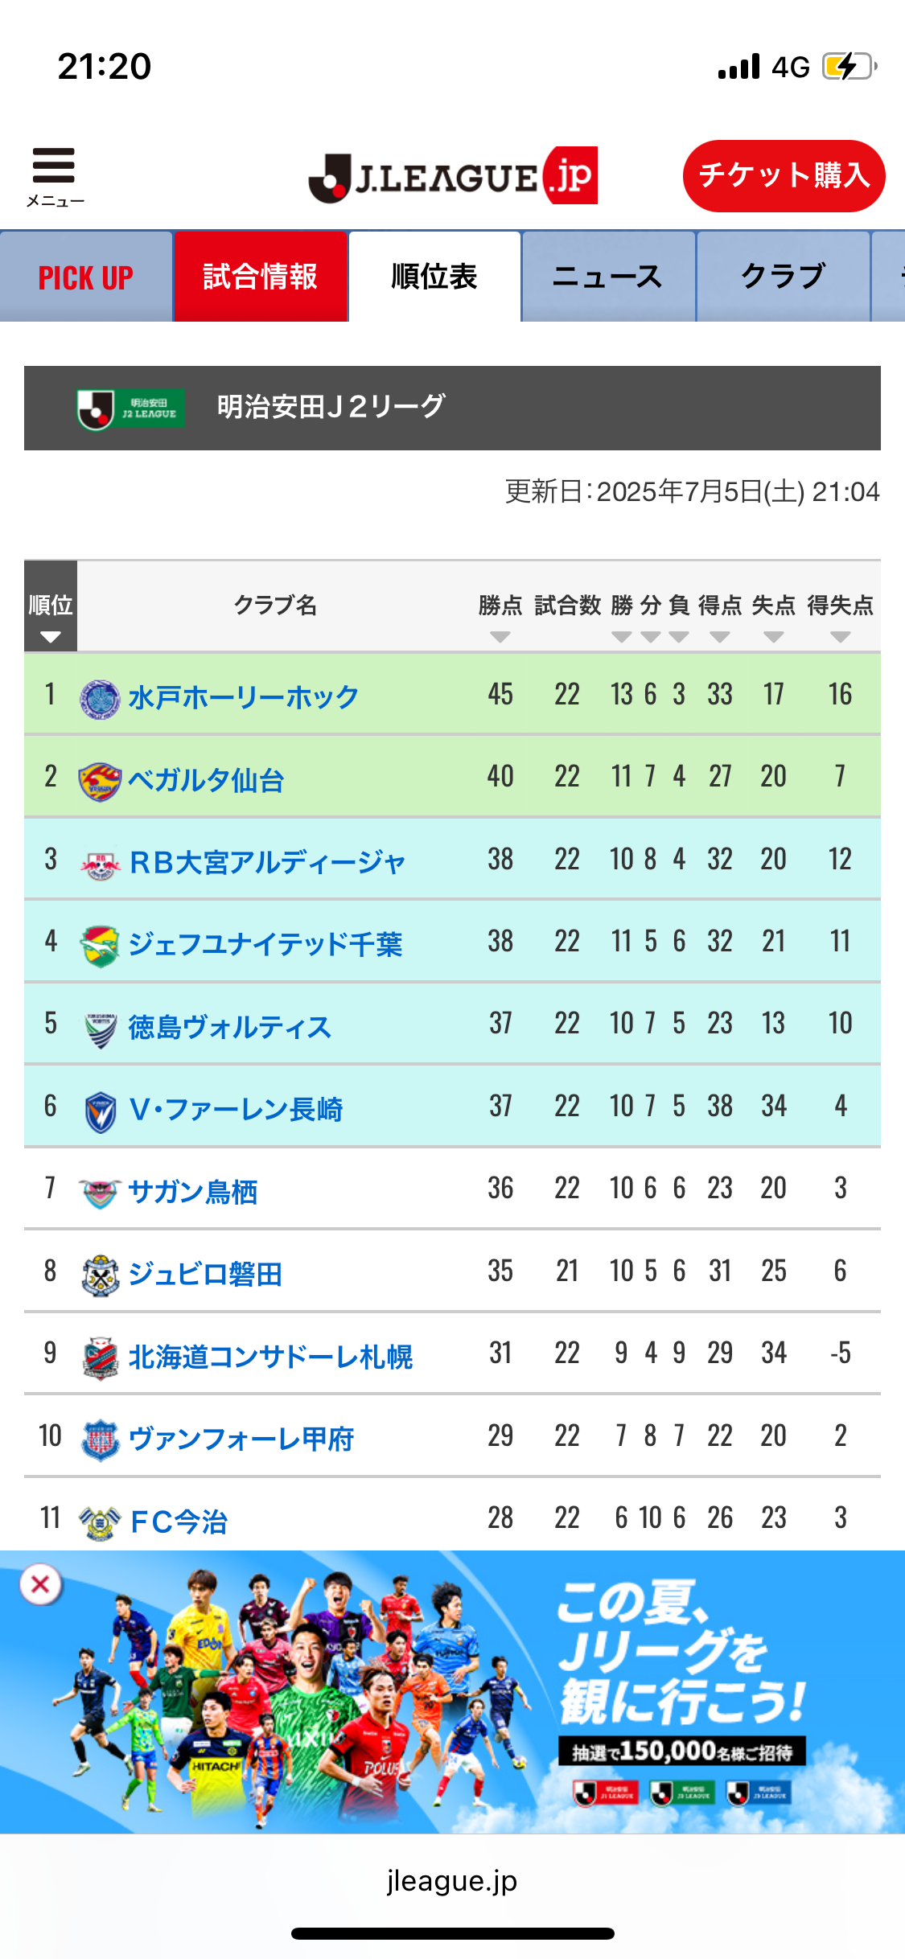Switch to the 試合情報 tab

click(261, 277)
